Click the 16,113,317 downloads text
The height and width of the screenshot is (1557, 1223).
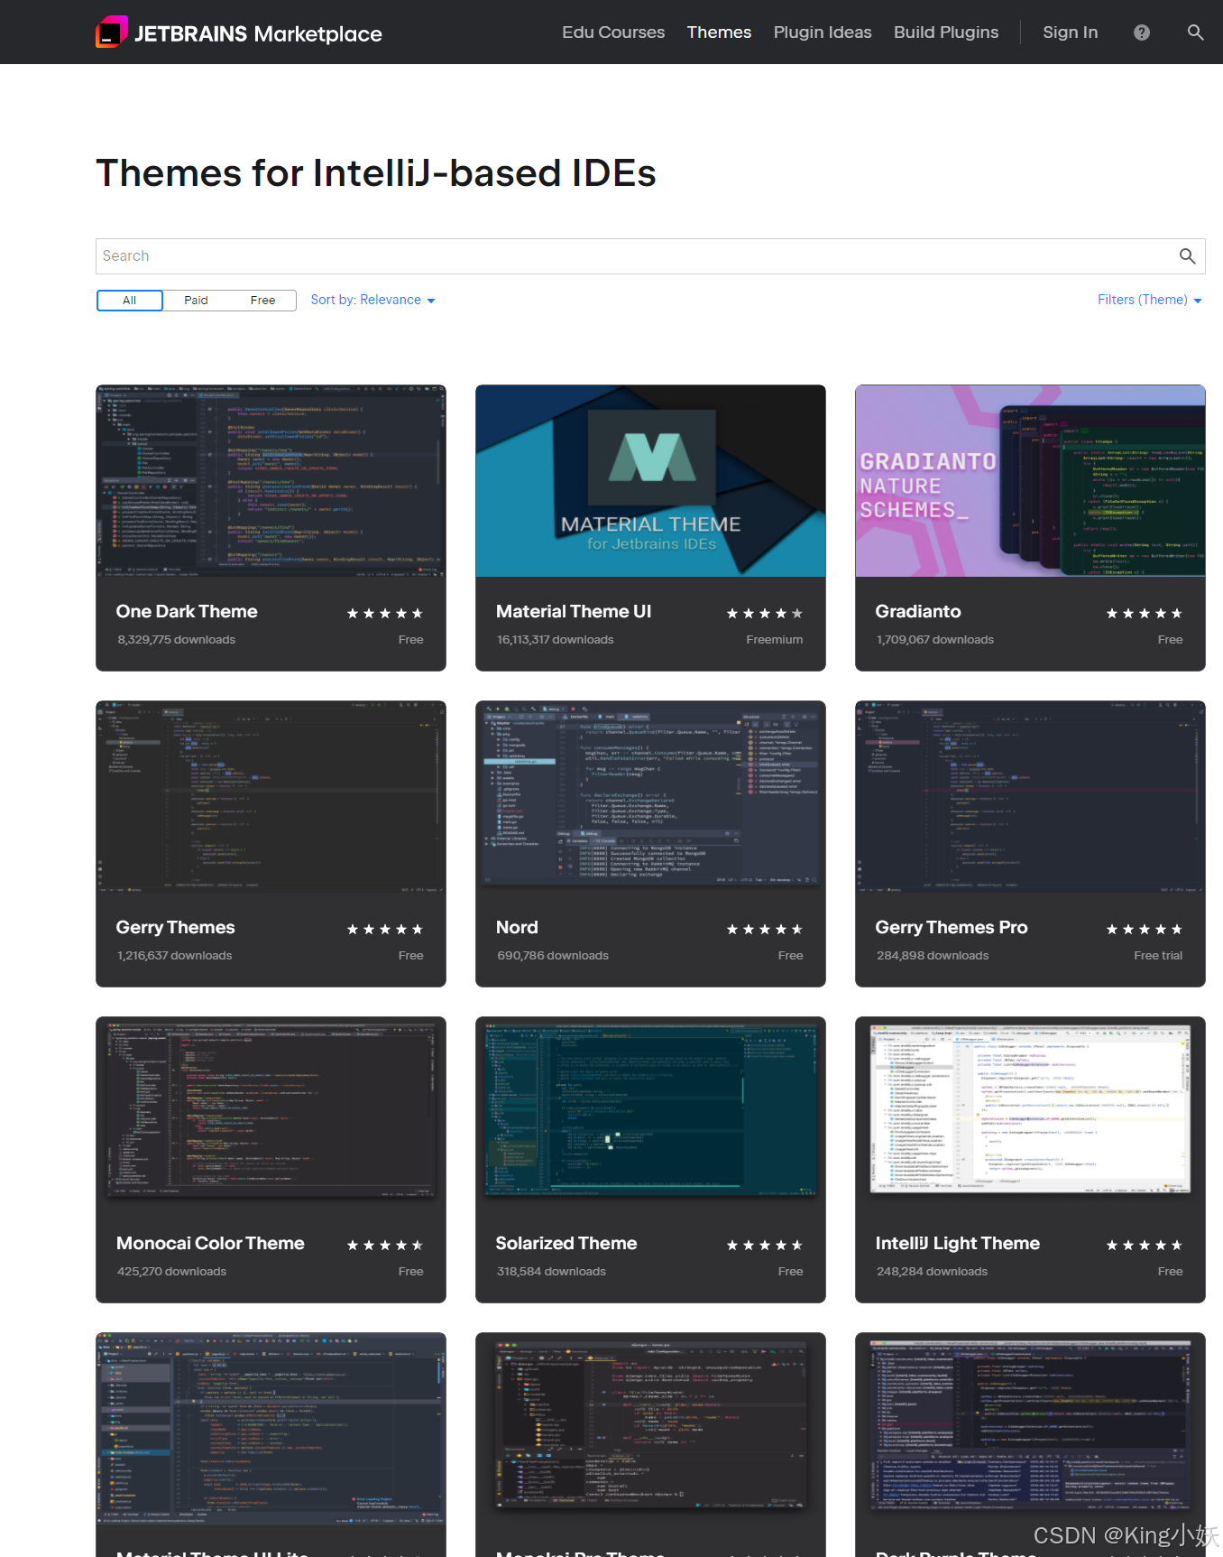[x=556, y=639]
